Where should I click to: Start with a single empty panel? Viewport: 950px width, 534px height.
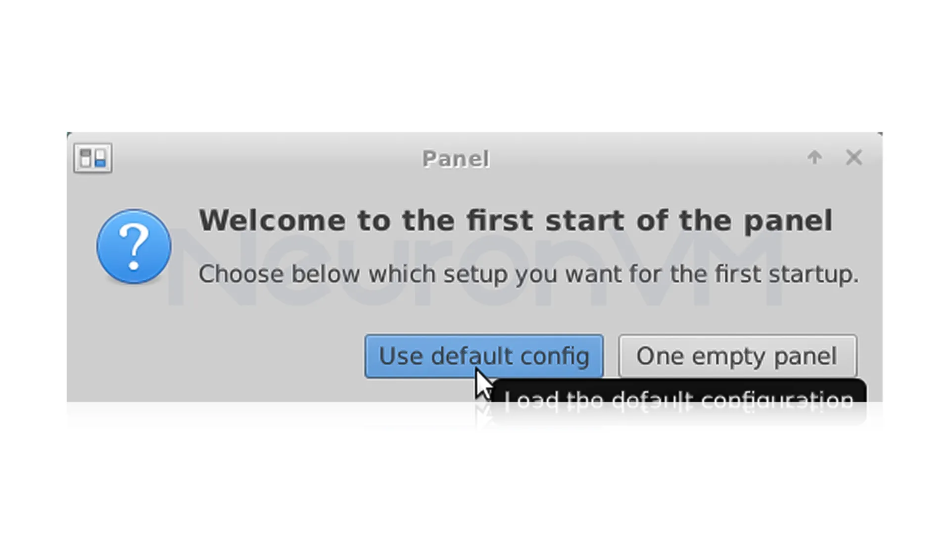(737, 356)
